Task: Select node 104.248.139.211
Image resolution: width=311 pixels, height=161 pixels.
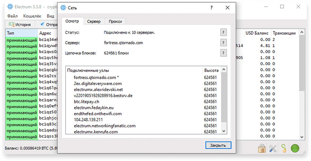Action: click(x=88, y=120)
